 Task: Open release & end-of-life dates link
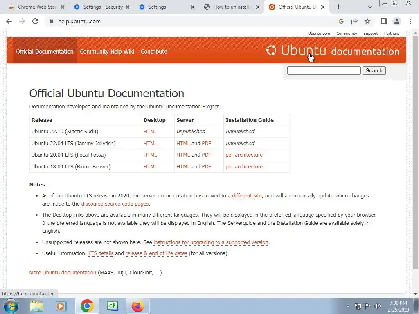coord(156,253)
